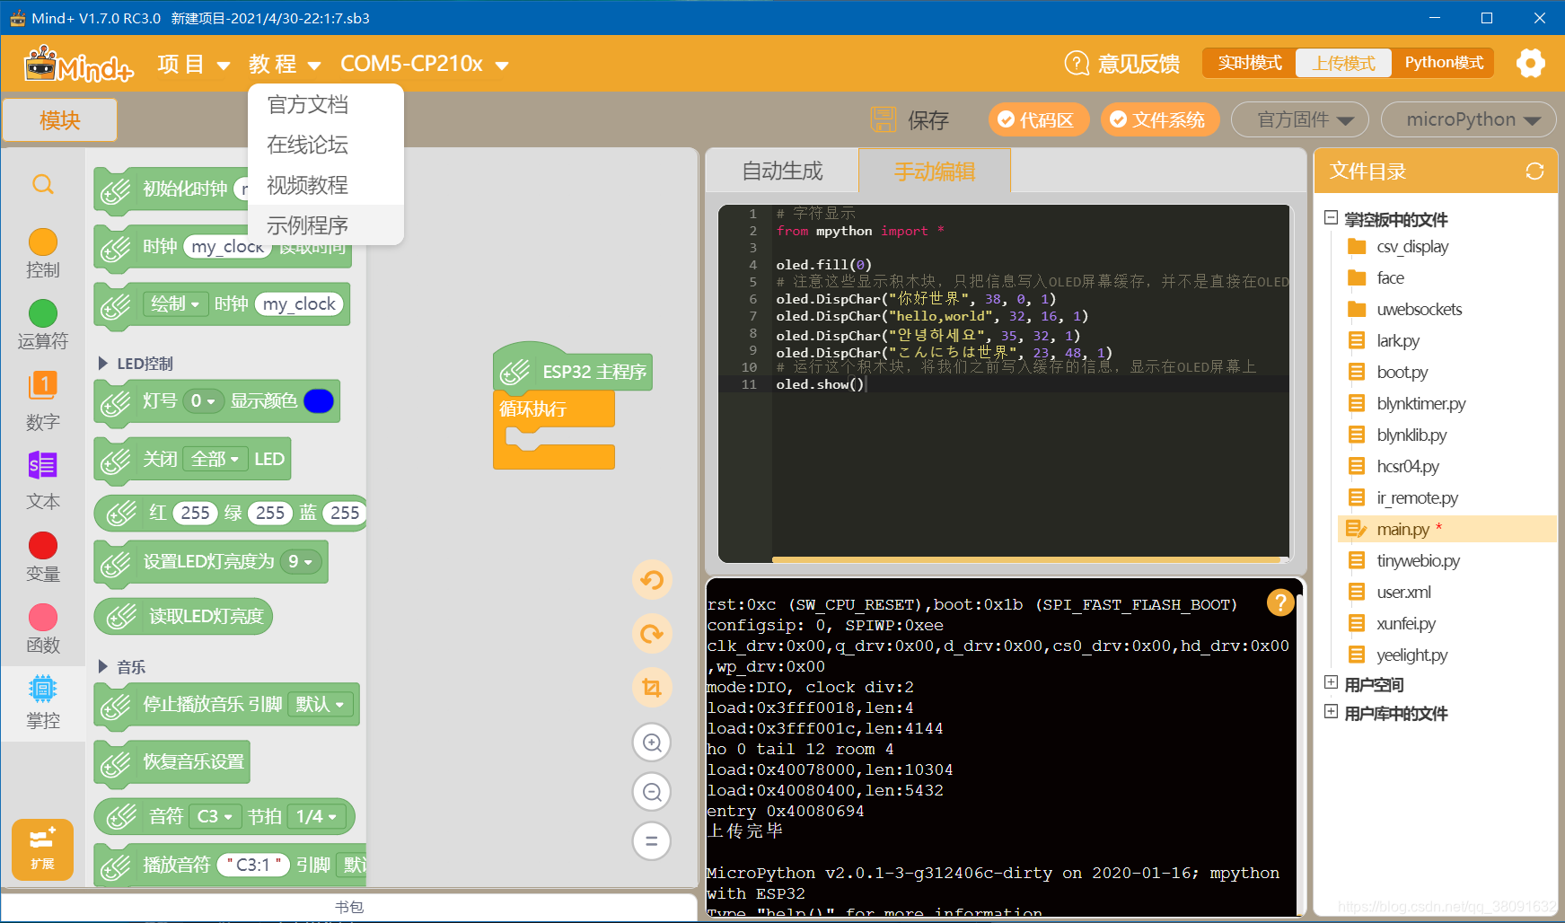Switch to 实时模式 mode
Viewport: 1565px width, 923px height.
(x=1249, y=63)
